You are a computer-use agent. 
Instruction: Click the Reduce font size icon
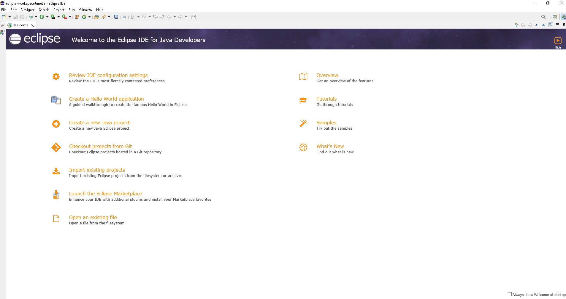click(537, 25)
